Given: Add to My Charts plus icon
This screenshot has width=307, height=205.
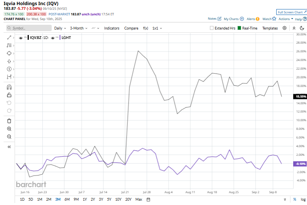Looking at the screenshot, I should tap(242, 19).
